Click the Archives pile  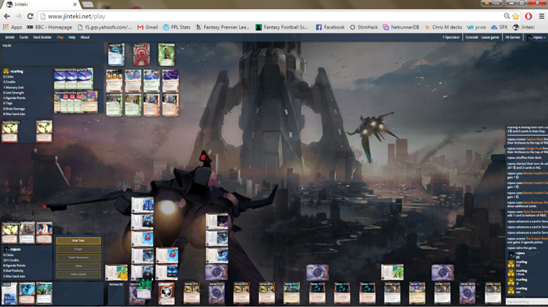pyautogui.click(x=116, y=294)
